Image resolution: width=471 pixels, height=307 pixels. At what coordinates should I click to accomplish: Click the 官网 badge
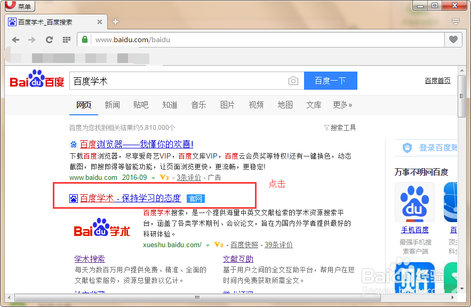click(196, 199)
